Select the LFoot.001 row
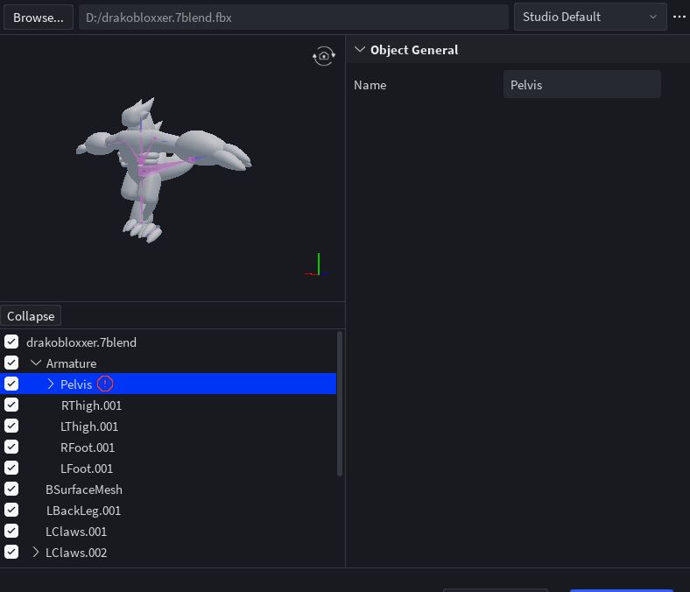Viewport: 690px width, 592px height. point(168,469)
